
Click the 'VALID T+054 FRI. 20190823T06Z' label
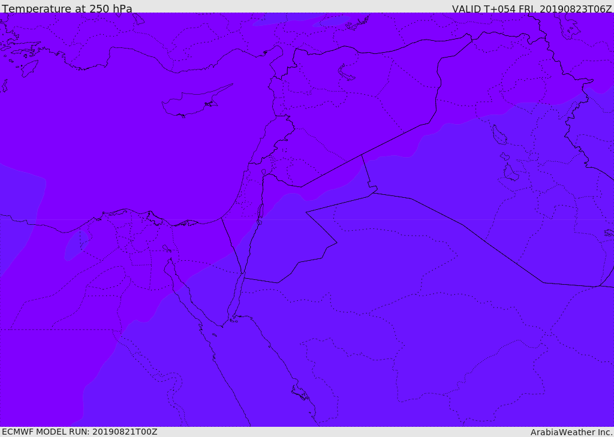532,9
